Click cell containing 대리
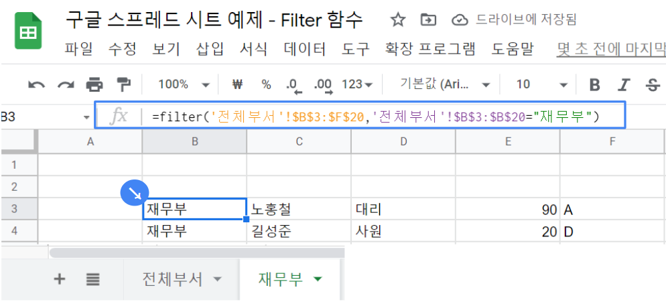This screenshot has width=666, height=306. coord(403,209)
